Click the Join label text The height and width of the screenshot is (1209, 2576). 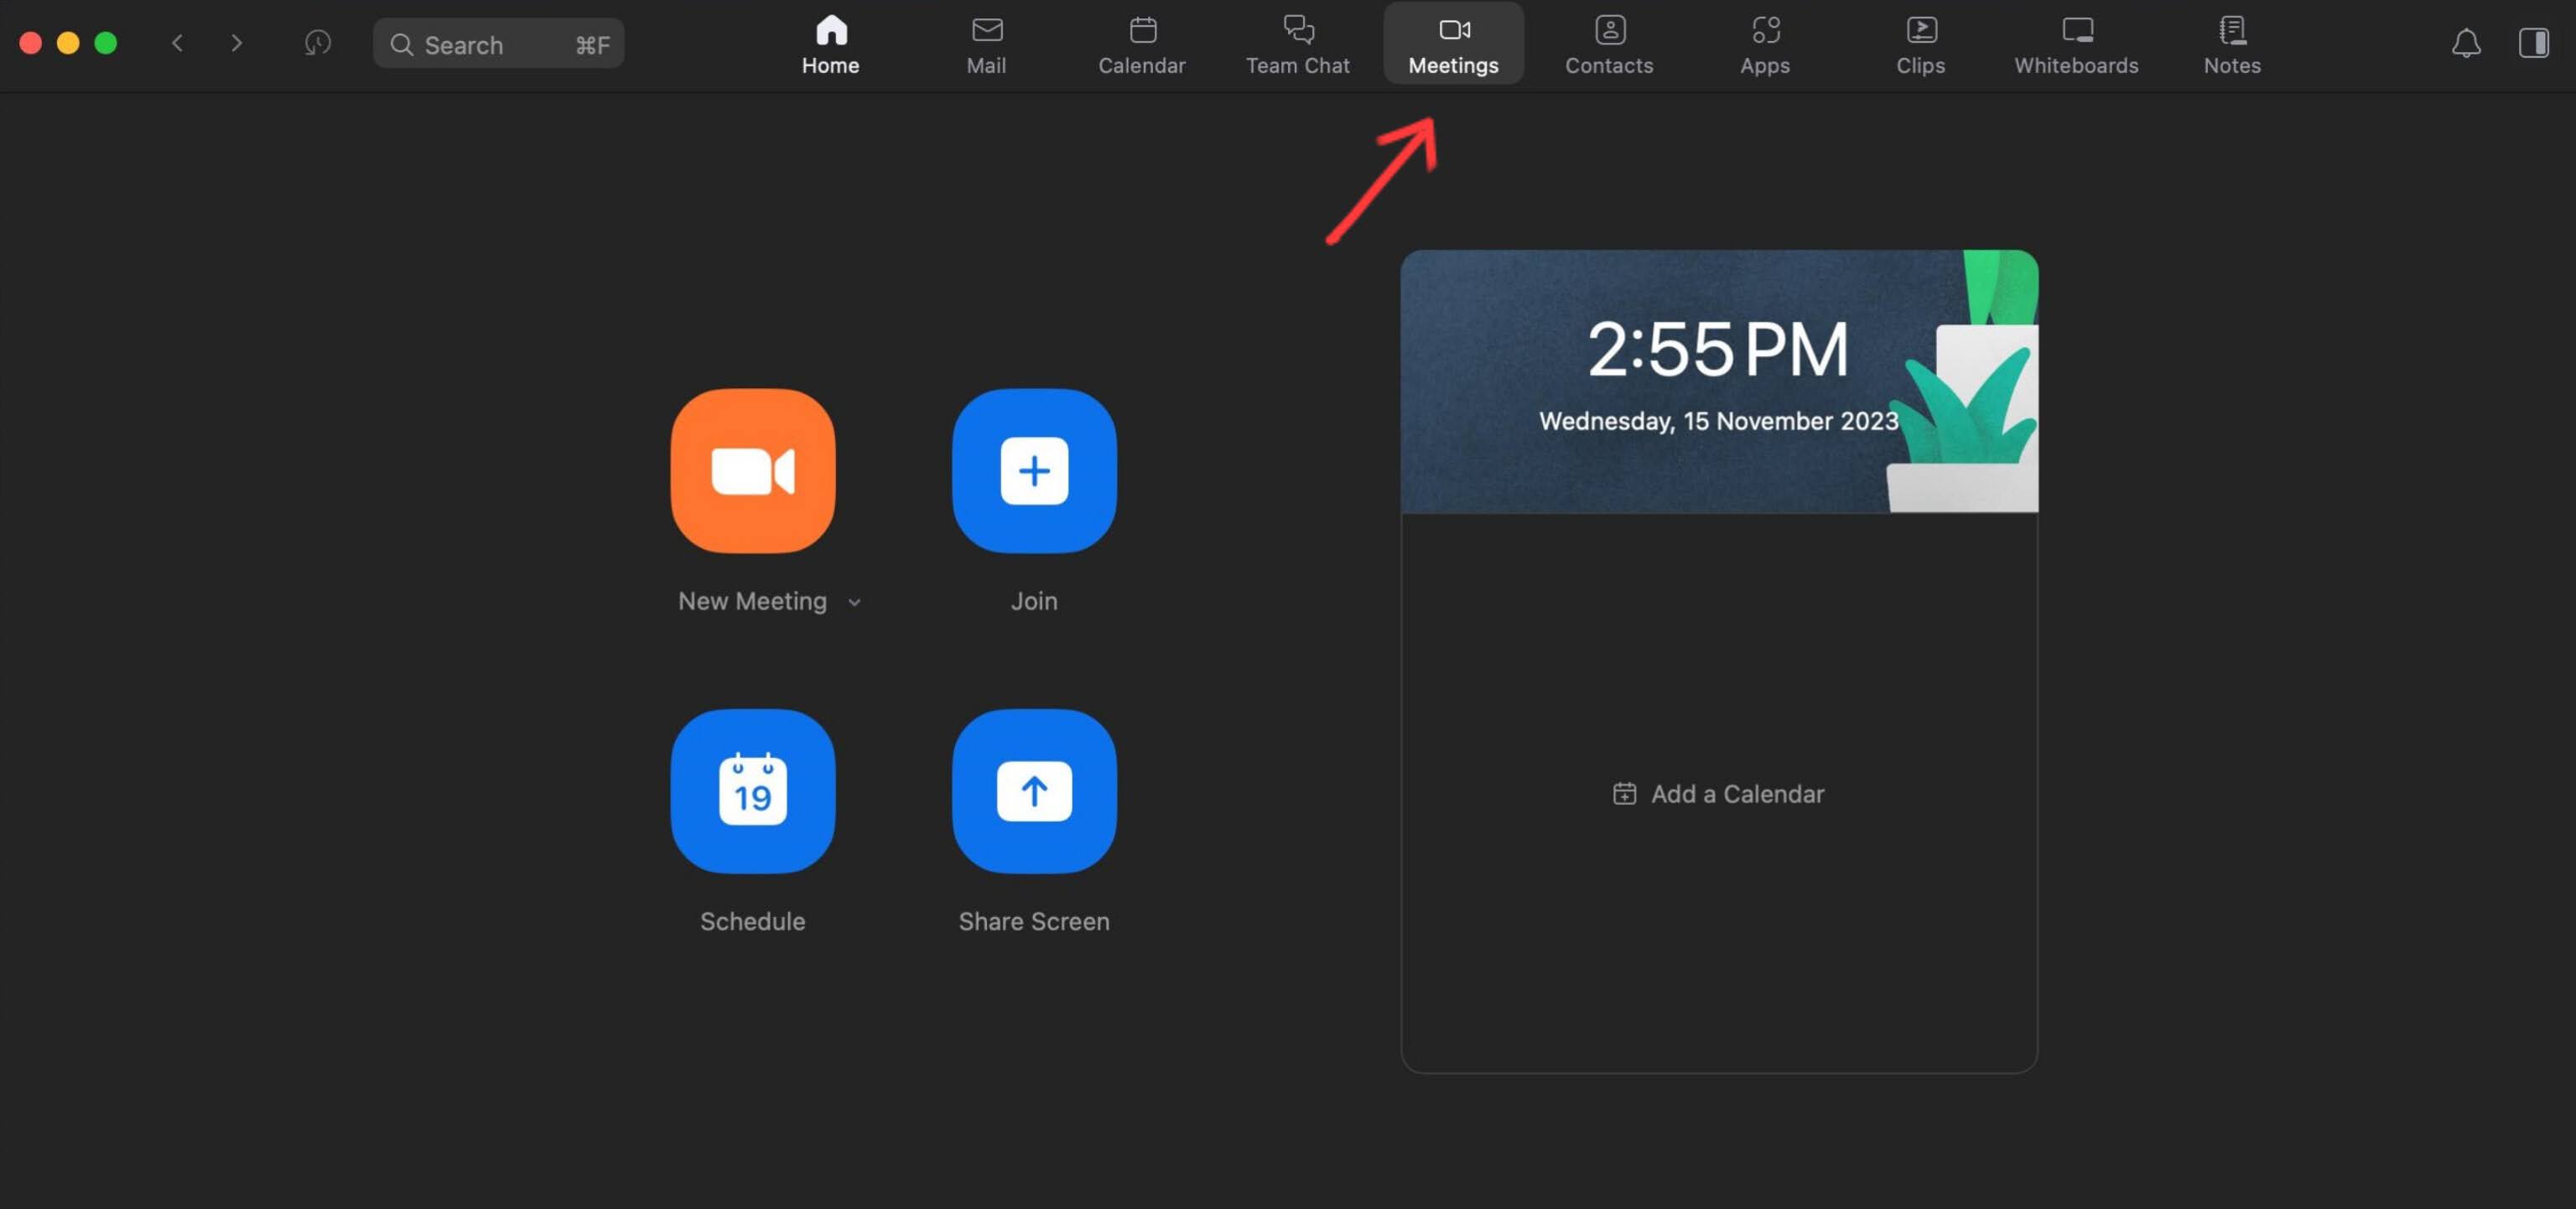click(1034, 601)
